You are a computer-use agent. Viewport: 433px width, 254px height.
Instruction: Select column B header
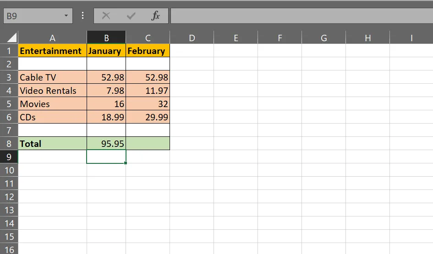coord(106,38)
